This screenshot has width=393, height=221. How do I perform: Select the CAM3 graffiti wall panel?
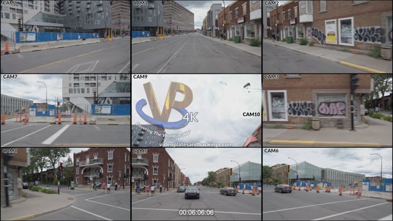pos(327,110)
